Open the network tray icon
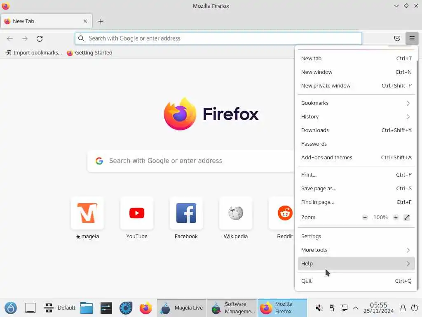422x317 pixels. (344, 308)
